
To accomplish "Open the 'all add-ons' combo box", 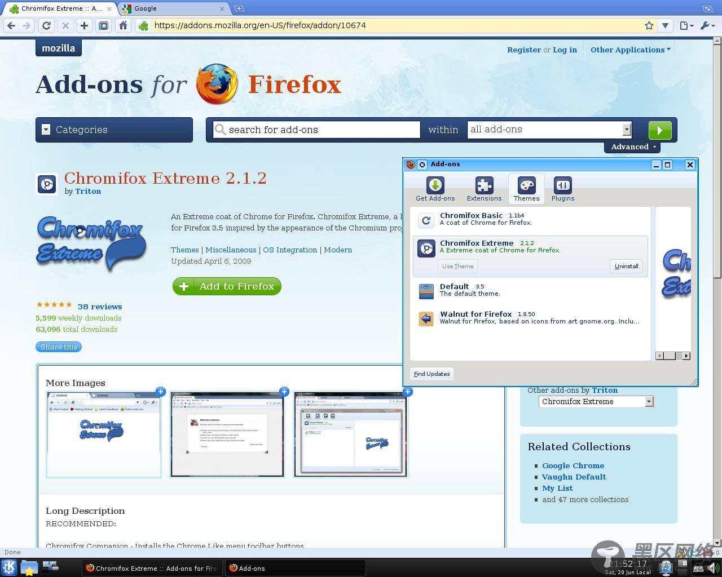I will click(x=549, y=130).
